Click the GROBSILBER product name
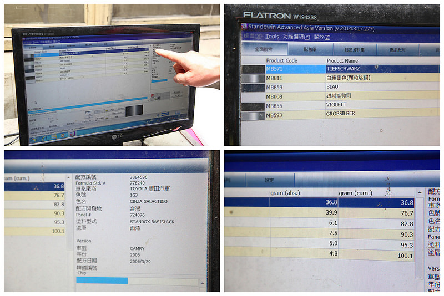 click(340, 114)
